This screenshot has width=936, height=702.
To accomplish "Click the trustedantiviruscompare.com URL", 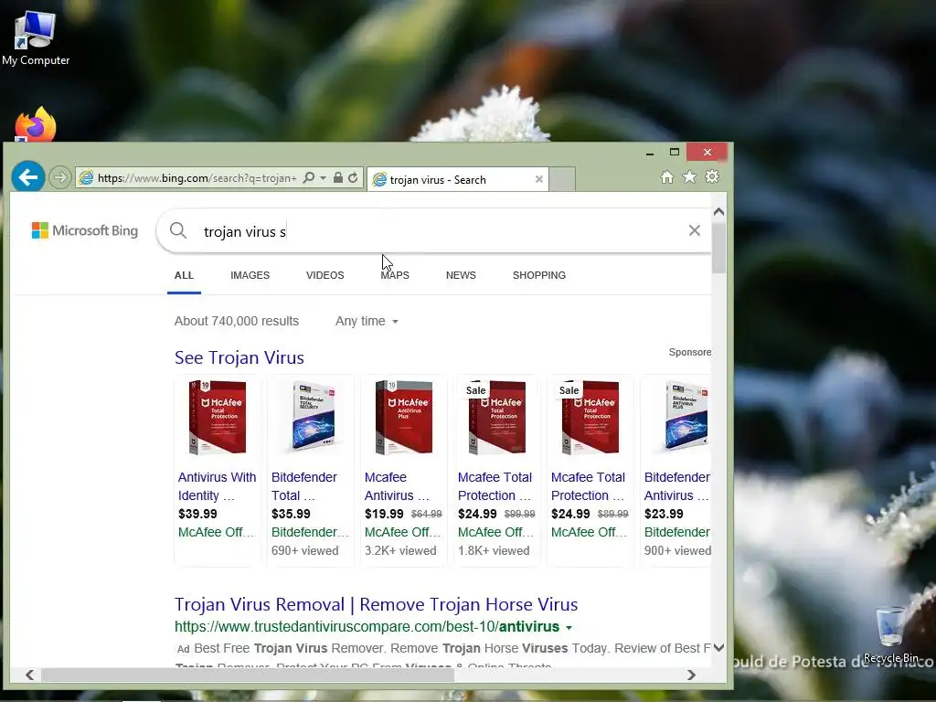I will [367, 627].
